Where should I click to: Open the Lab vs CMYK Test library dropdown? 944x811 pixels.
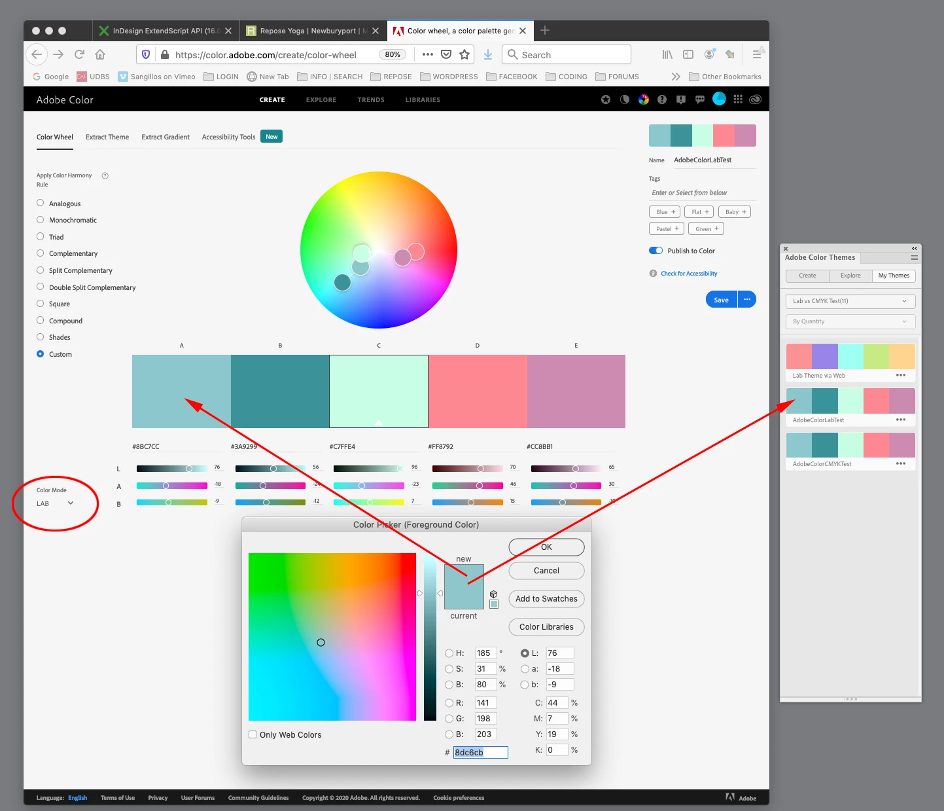pos(850,301)
